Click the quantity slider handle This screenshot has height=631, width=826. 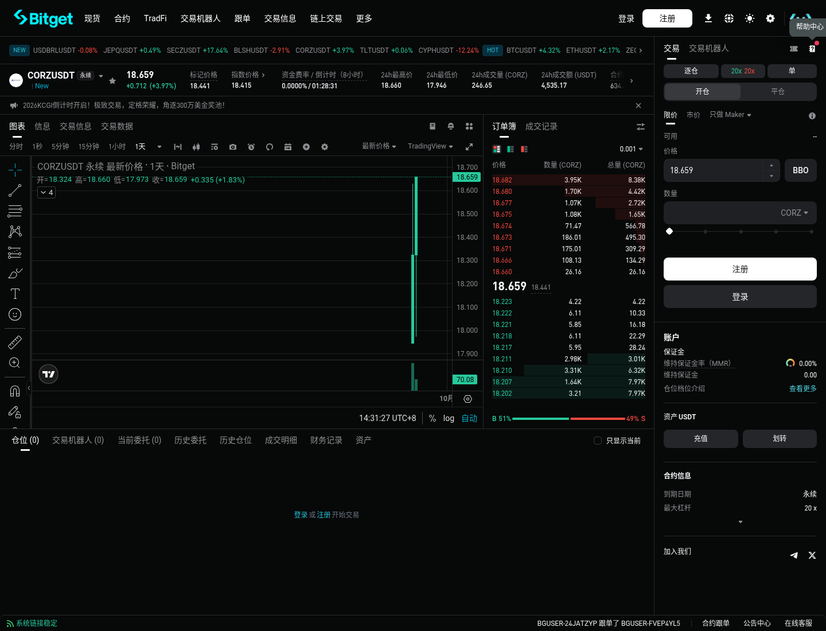669,231
